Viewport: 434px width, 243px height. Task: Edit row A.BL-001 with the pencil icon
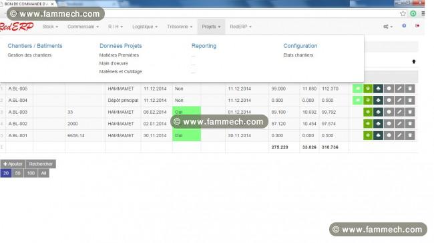(399, 135)
